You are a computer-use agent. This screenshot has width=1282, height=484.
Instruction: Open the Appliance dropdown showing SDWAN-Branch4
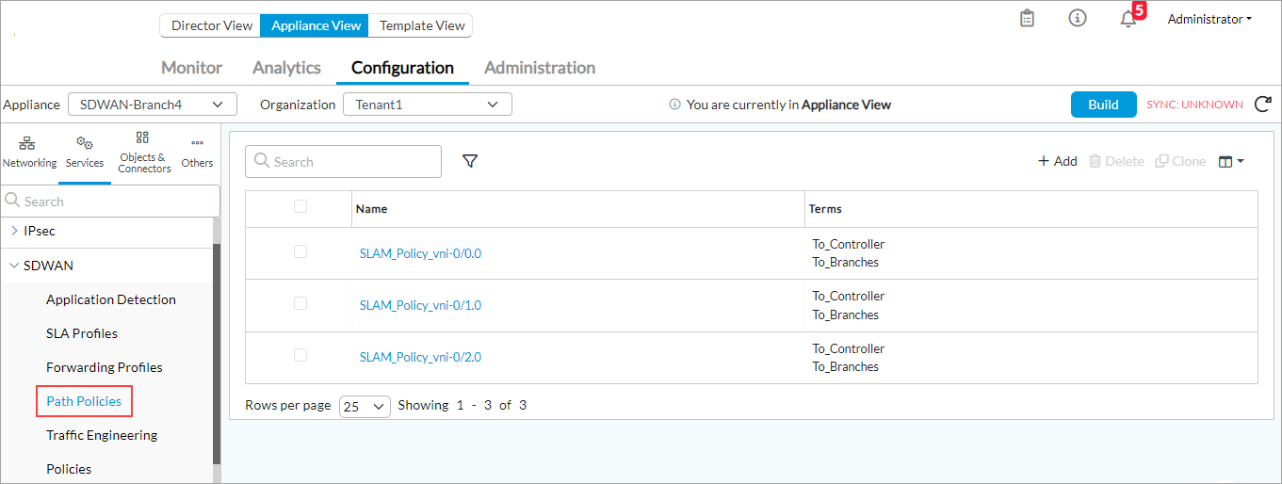[152, 105]
